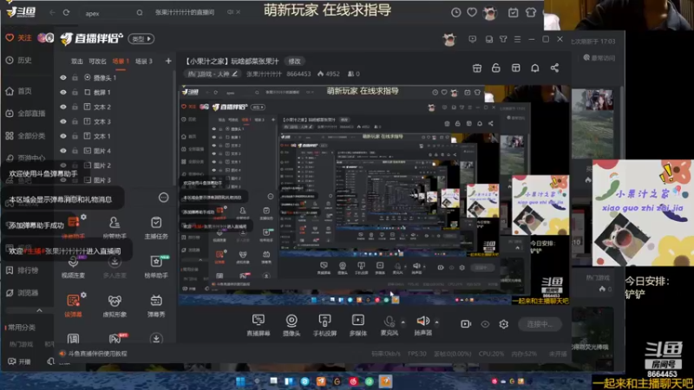
Task: Toggle eye icon for 图片 4
Action: (x=63, y=151)
